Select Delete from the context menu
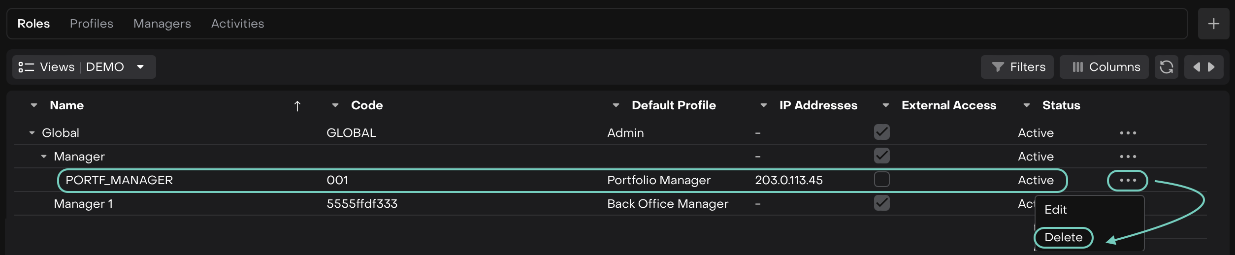The height and width of the screenshot is (255, 1235). (1063, 237)
